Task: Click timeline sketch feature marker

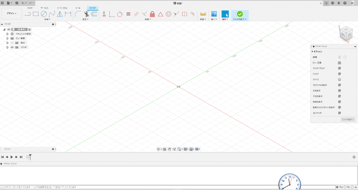Action: click(x=28, y=157)
